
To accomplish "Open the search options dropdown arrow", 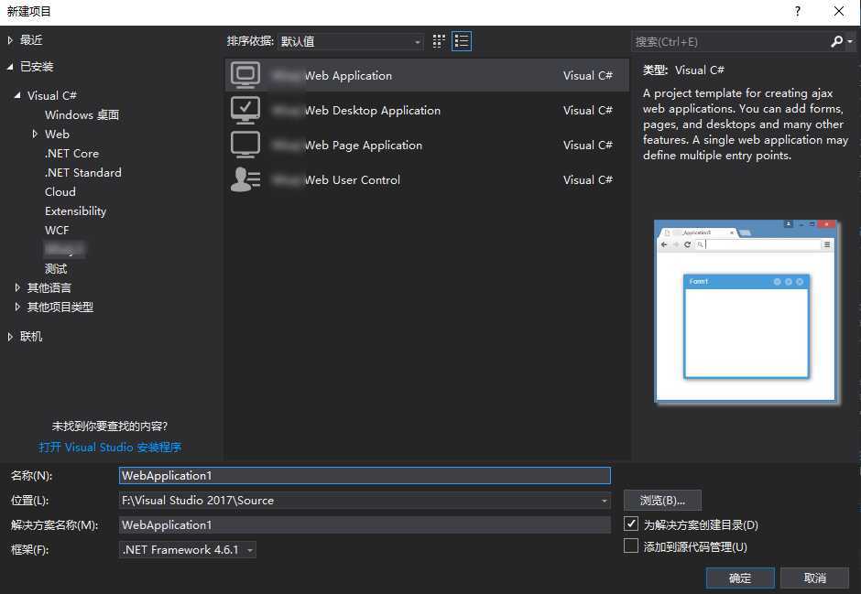I will 850,42.
